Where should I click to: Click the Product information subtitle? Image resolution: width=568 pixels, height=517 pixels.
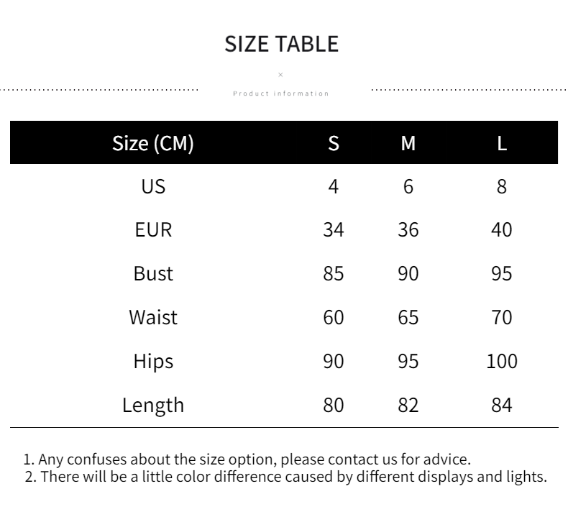[x=281, y=93]
